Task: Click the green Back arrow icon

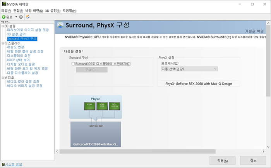Action: tap(3, 17)
